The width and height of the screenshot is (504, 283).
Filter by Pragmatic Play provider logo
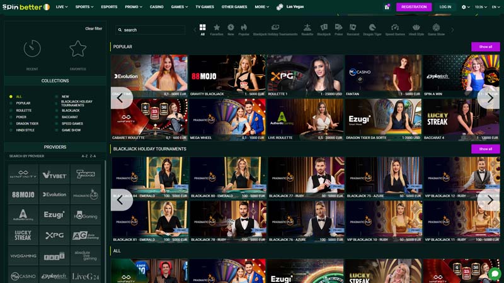(x=86, y=194)
